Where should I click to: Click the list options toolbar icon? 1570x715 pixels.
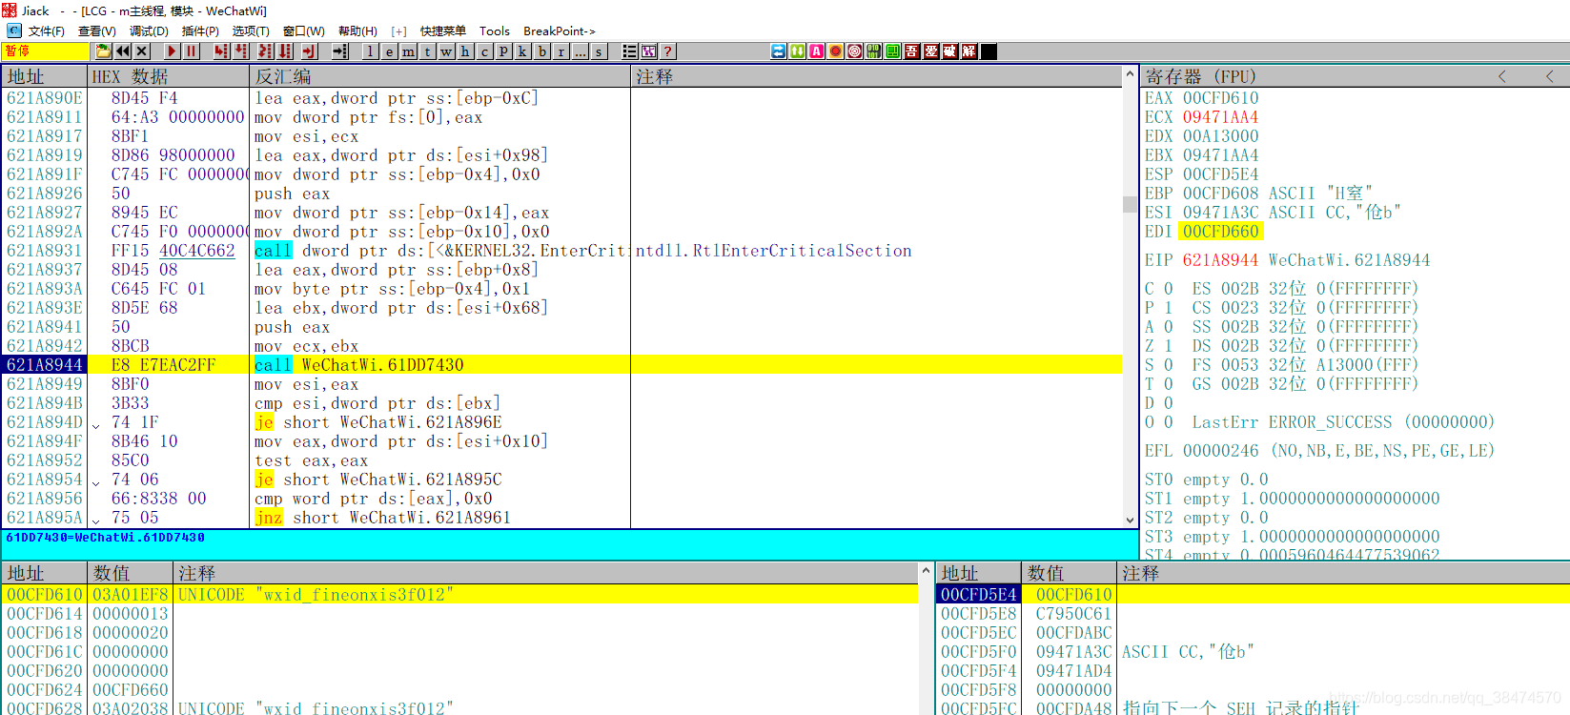[629, 51]
